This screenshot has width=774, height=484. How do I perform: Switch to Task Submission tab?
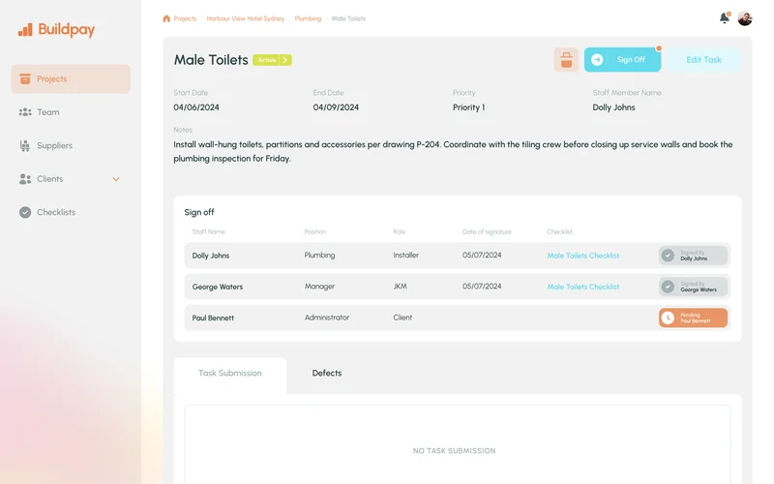(x=230, y=374)
